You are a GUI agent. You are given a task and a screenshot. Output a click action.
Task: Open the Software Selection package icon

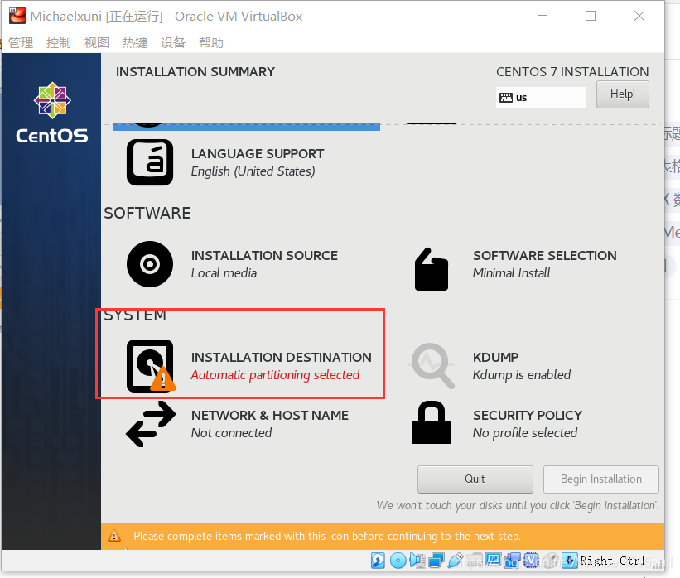pos(431,269)
